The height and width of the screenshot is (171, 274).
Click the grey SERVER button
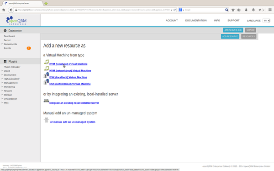(250, 30)
